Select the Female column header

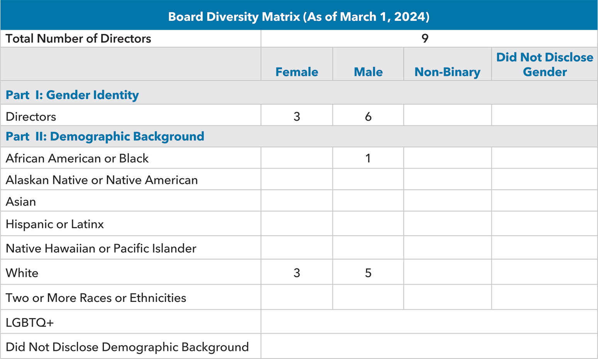(296, 72)
